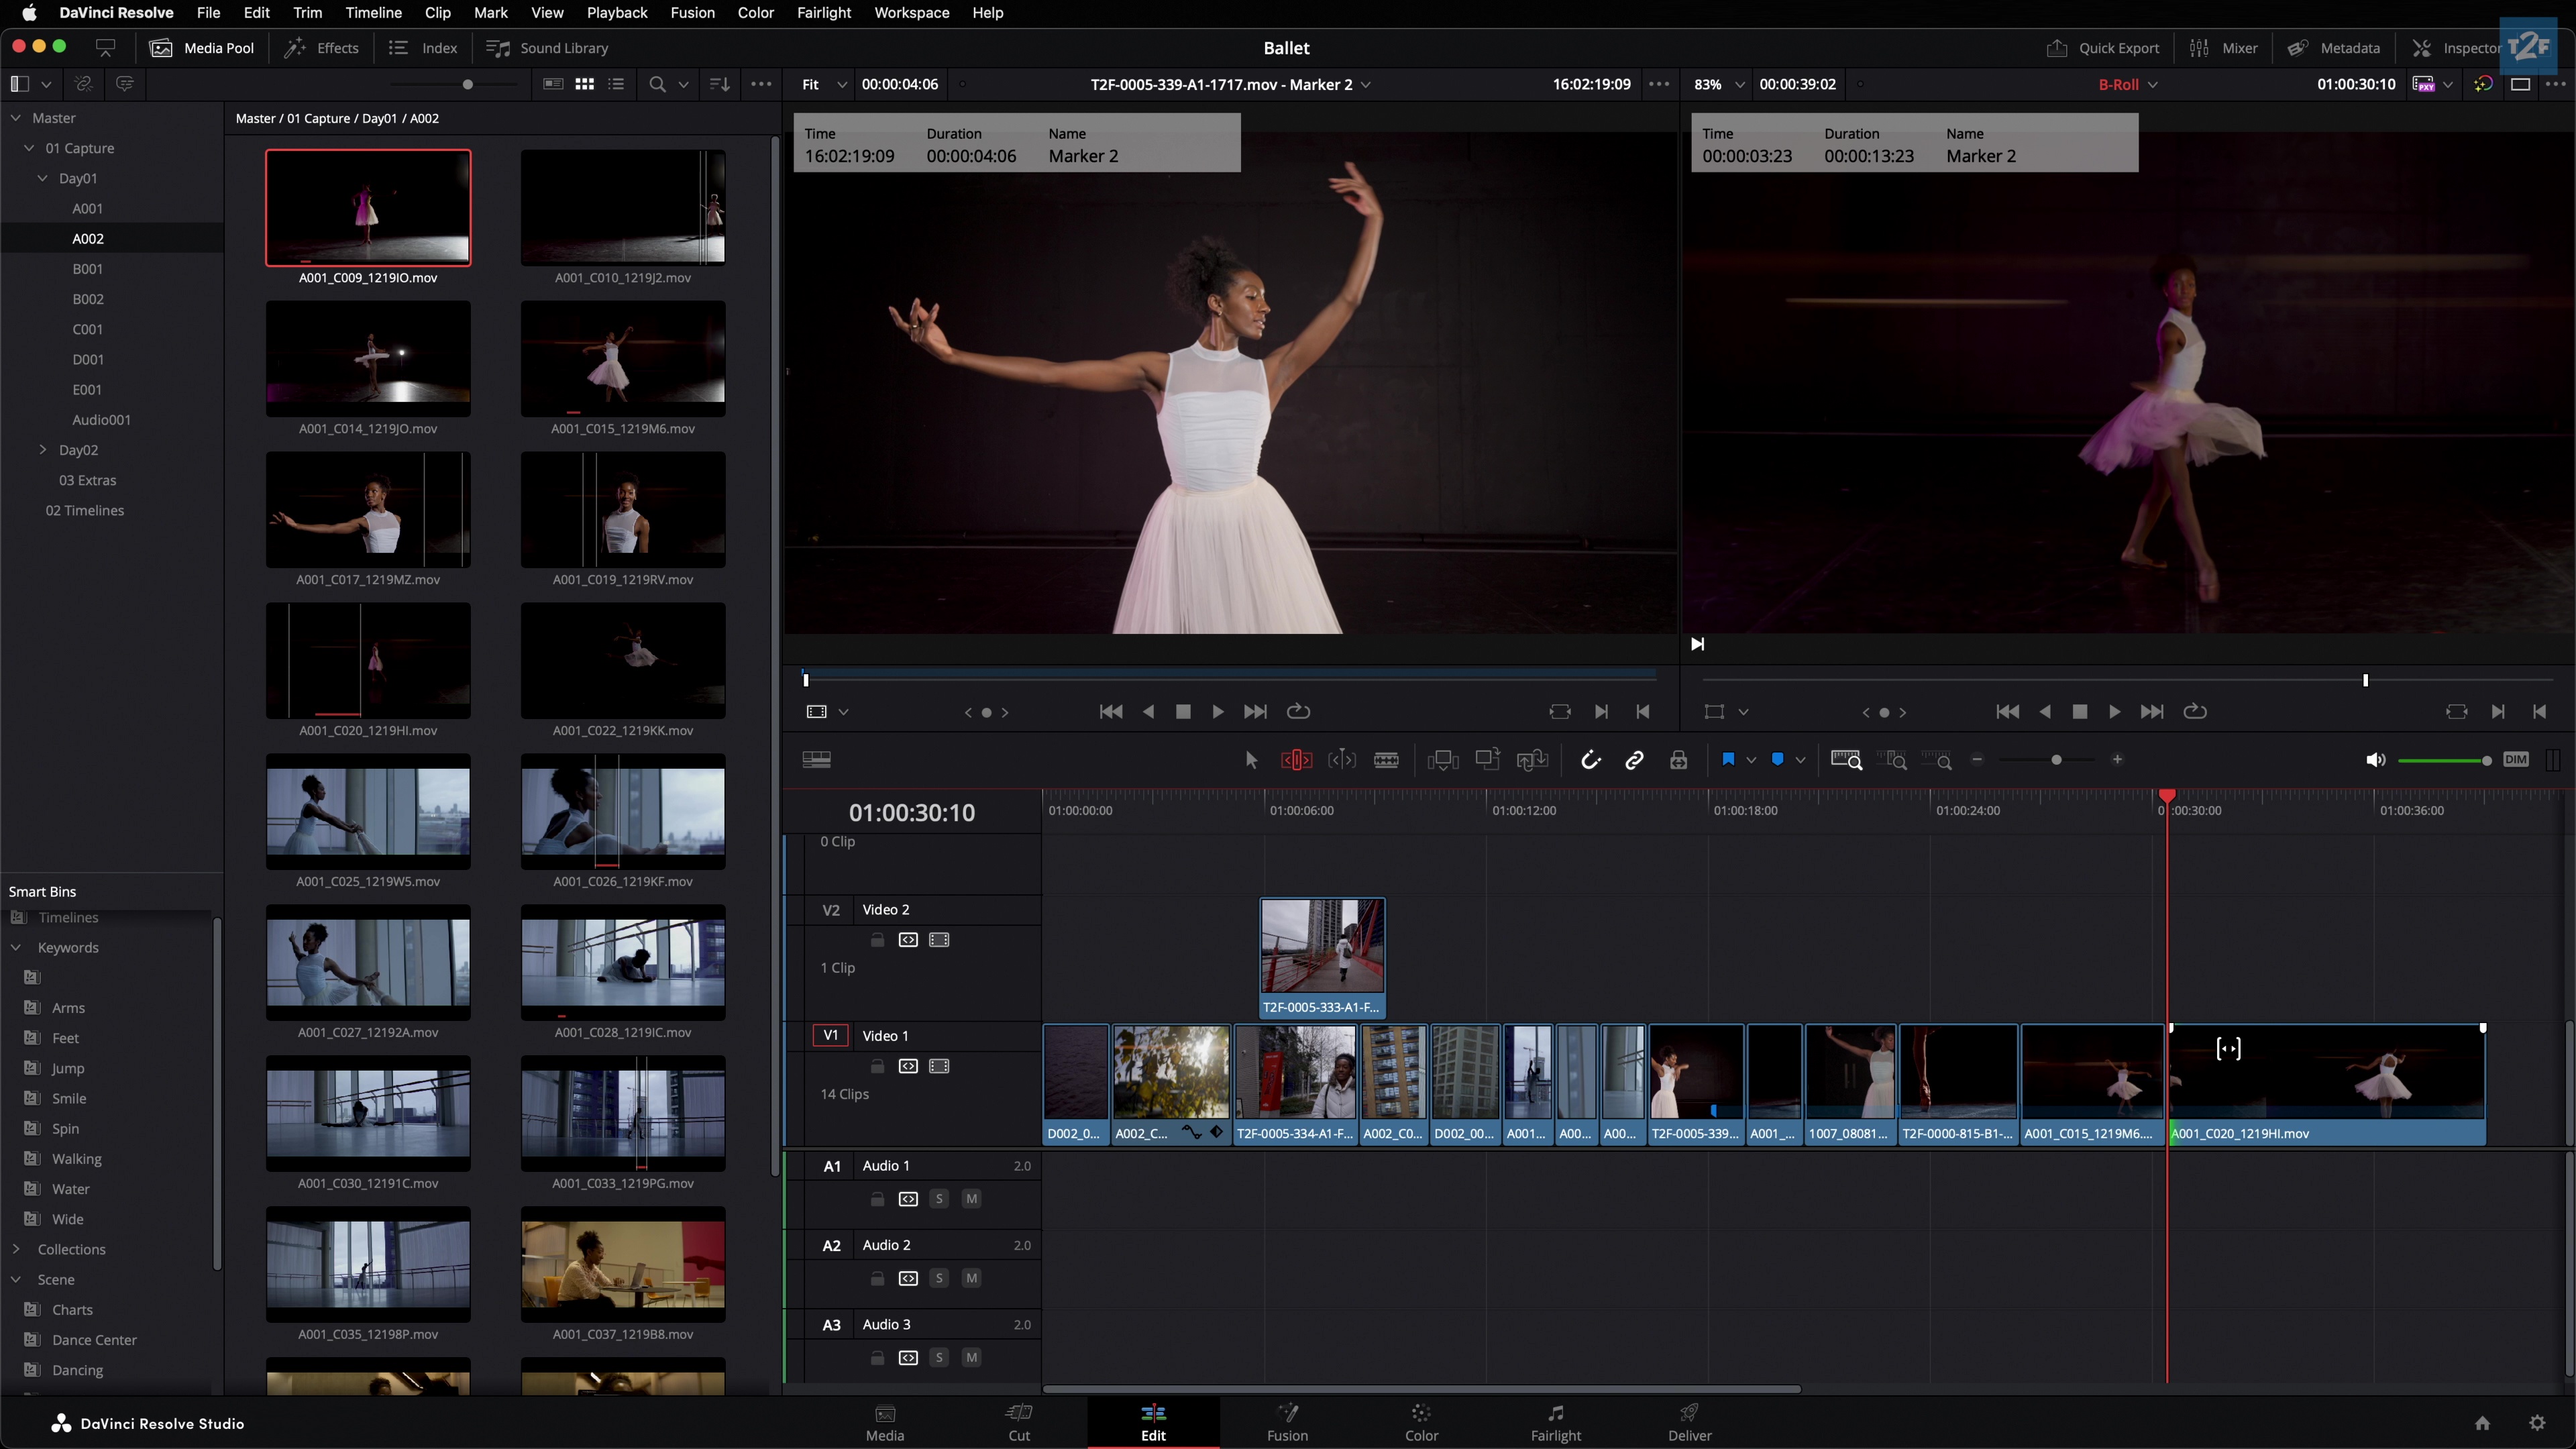Switch to the Fairlight page
Image resolution: width=2576 pixels, height=1449 pixels.
click(x=1555, y=1422)
